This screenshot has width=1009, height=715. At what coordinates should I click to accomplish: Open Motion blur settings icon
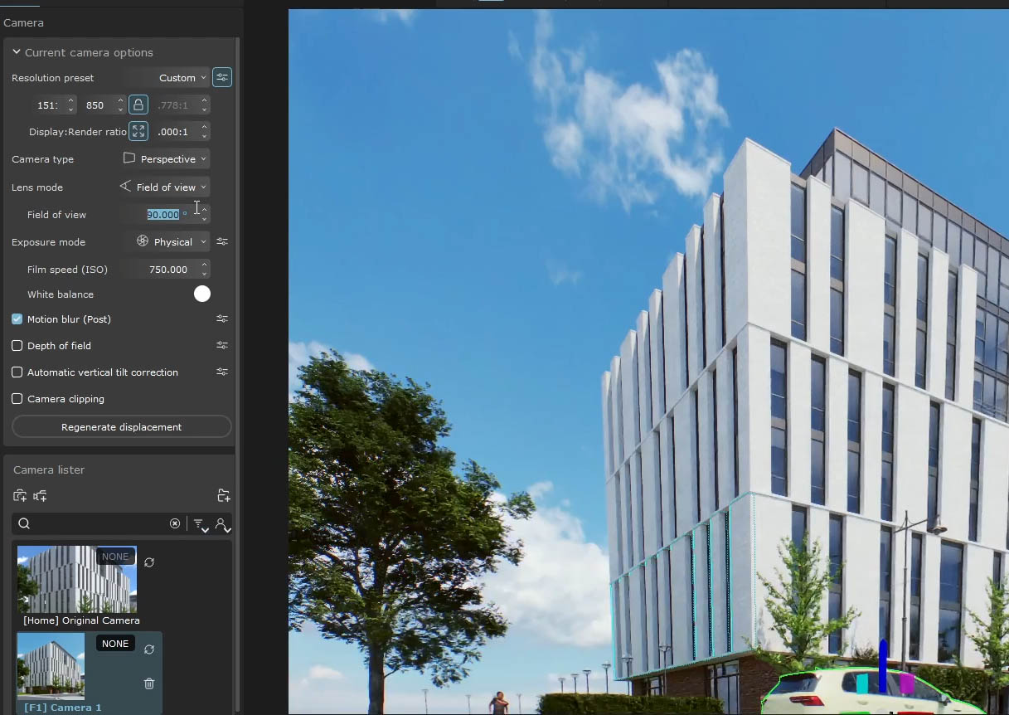(222, 319)
